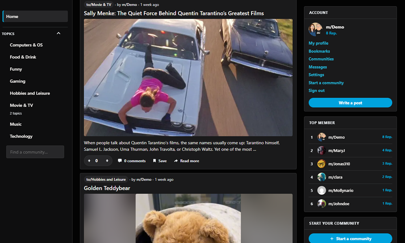The width and height of the screenshot is (405, 243).
Task: Open Communities link
Action: point(321,59)
